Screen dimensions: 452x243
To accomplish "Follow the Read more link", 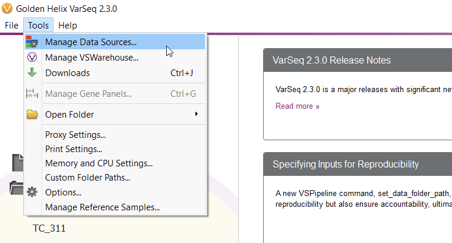I will click(x=297, y=106).
